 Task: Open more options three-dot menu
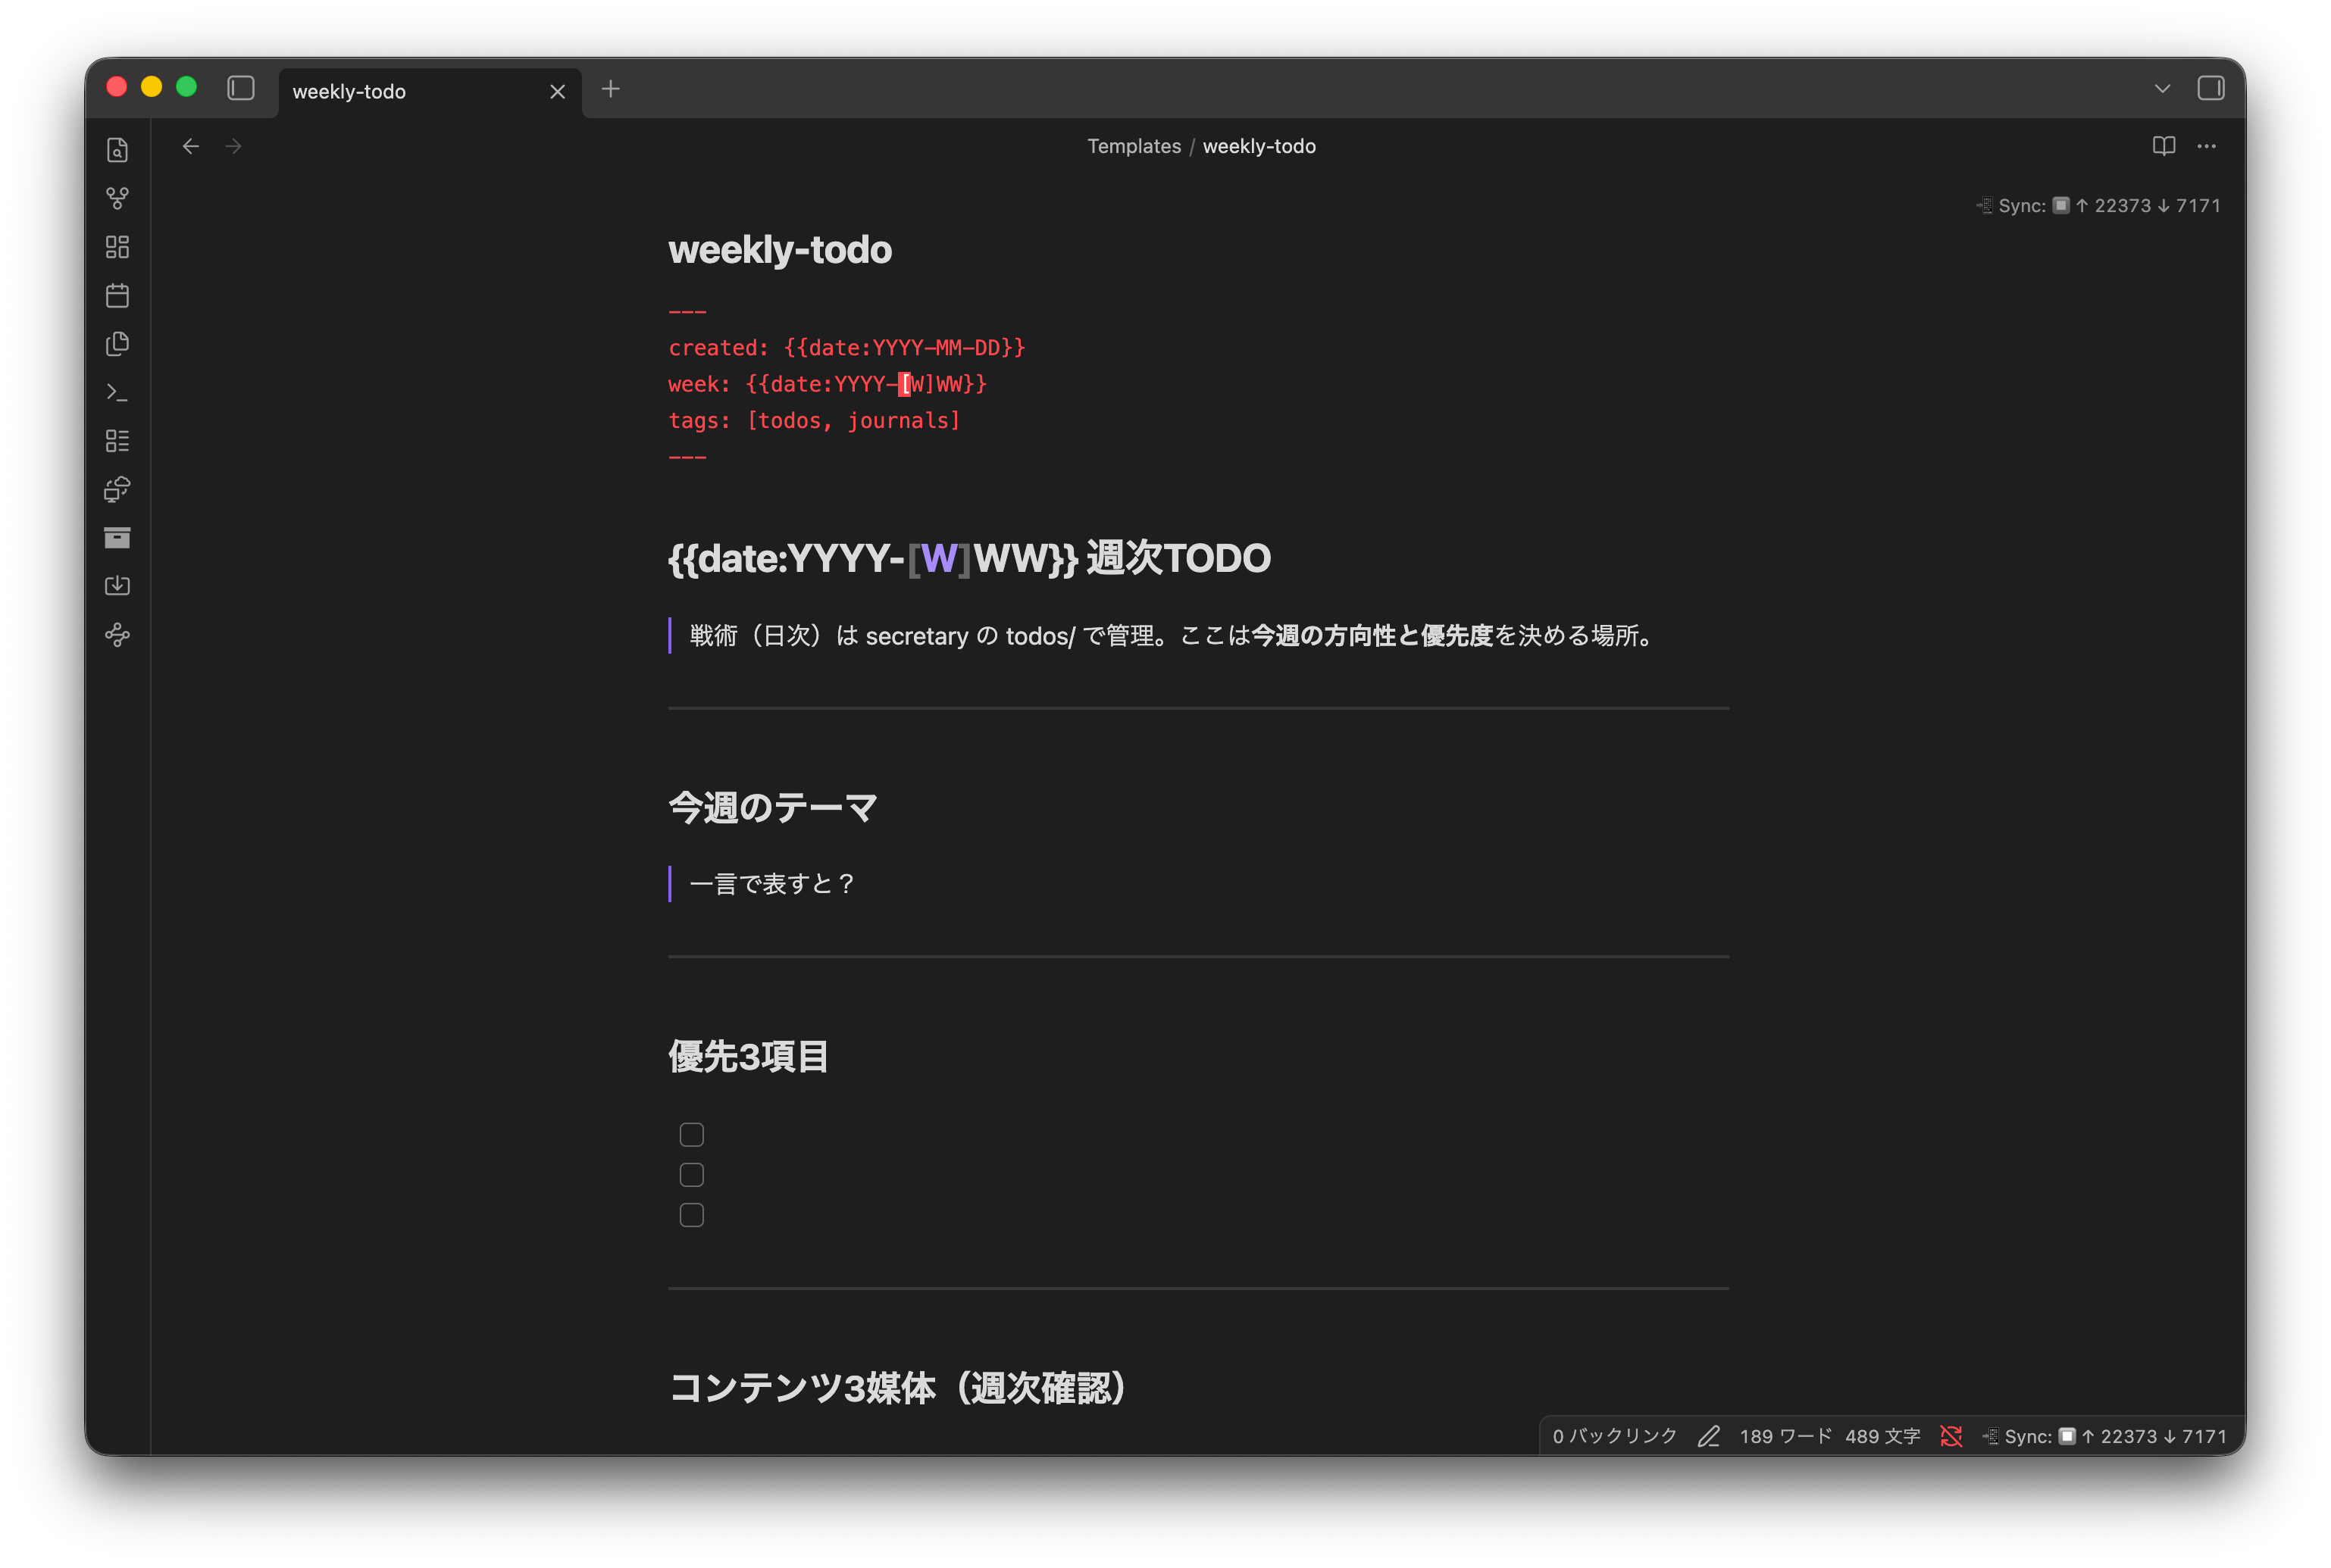[2206, 146]
